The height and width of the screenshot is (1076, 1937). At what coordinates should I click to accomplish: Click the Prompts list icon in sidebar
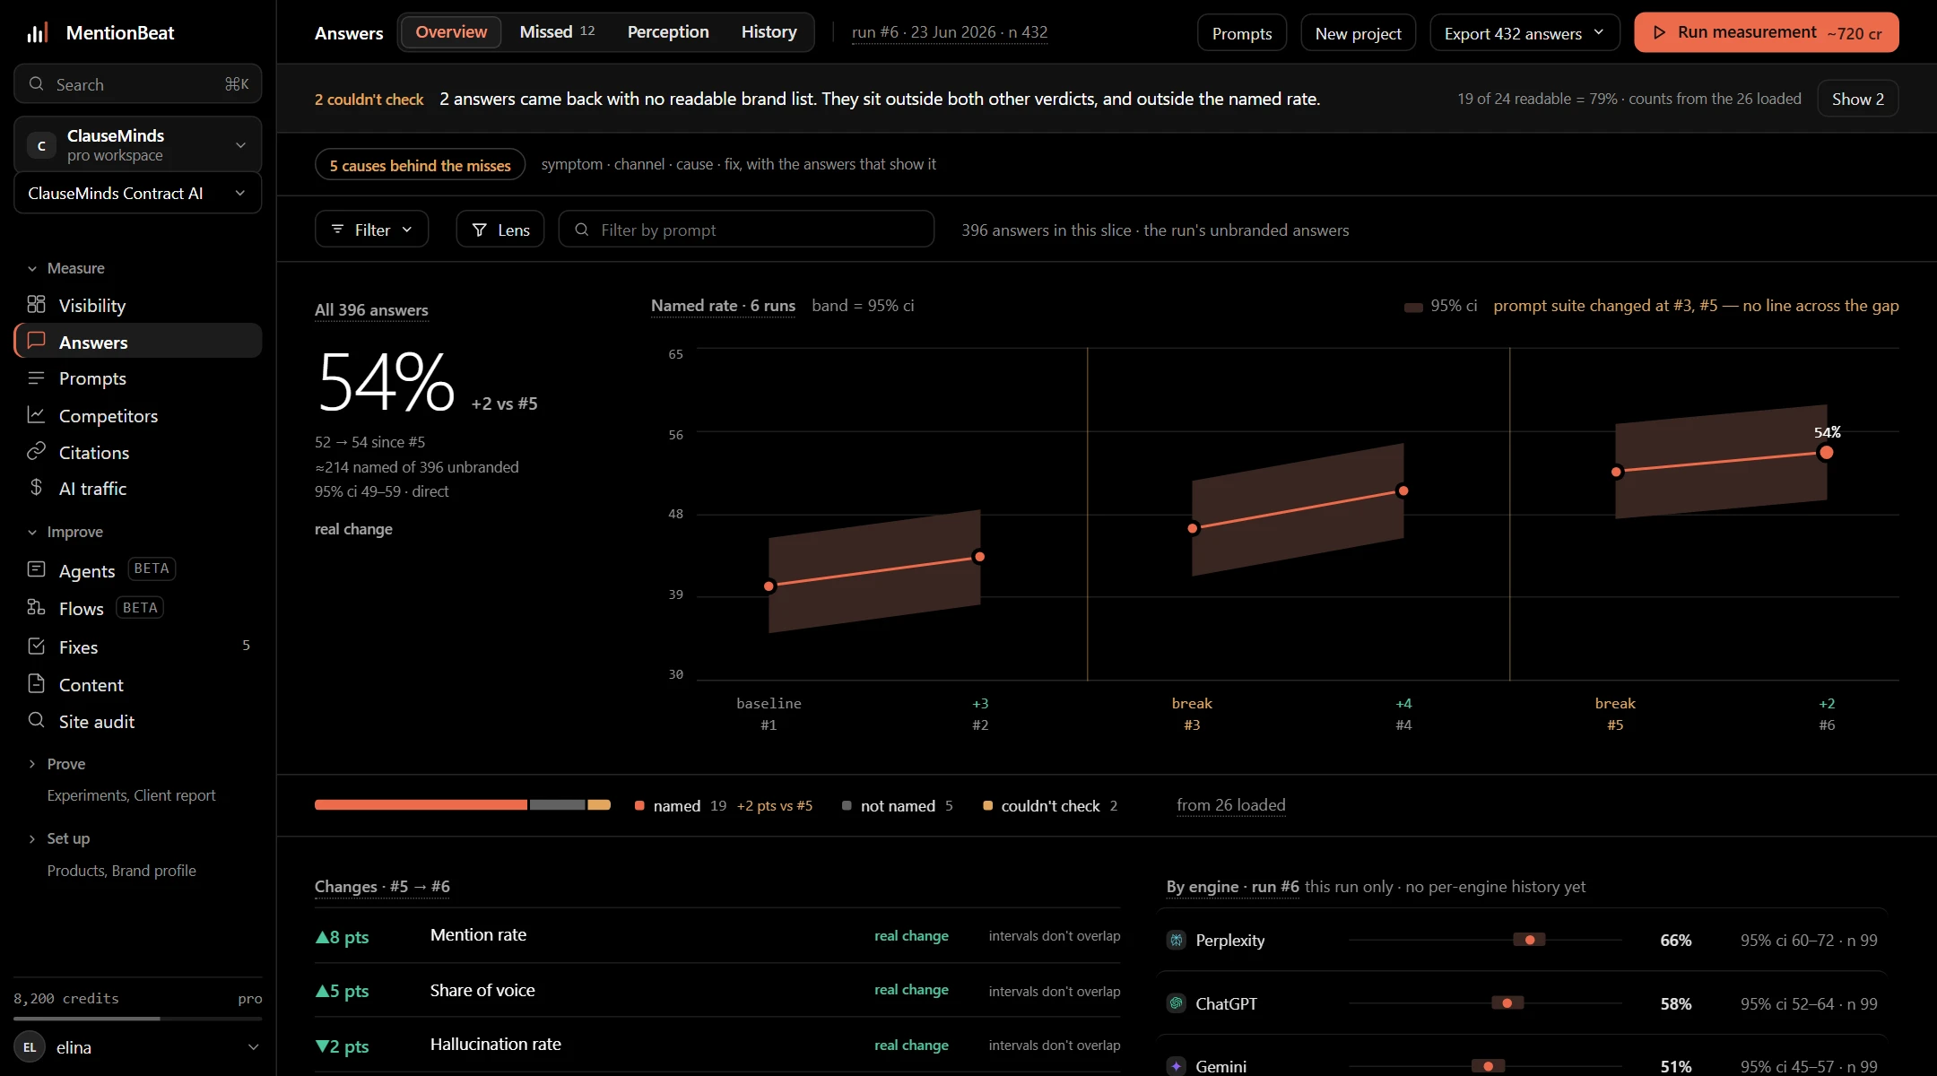(x=36, y=378)
